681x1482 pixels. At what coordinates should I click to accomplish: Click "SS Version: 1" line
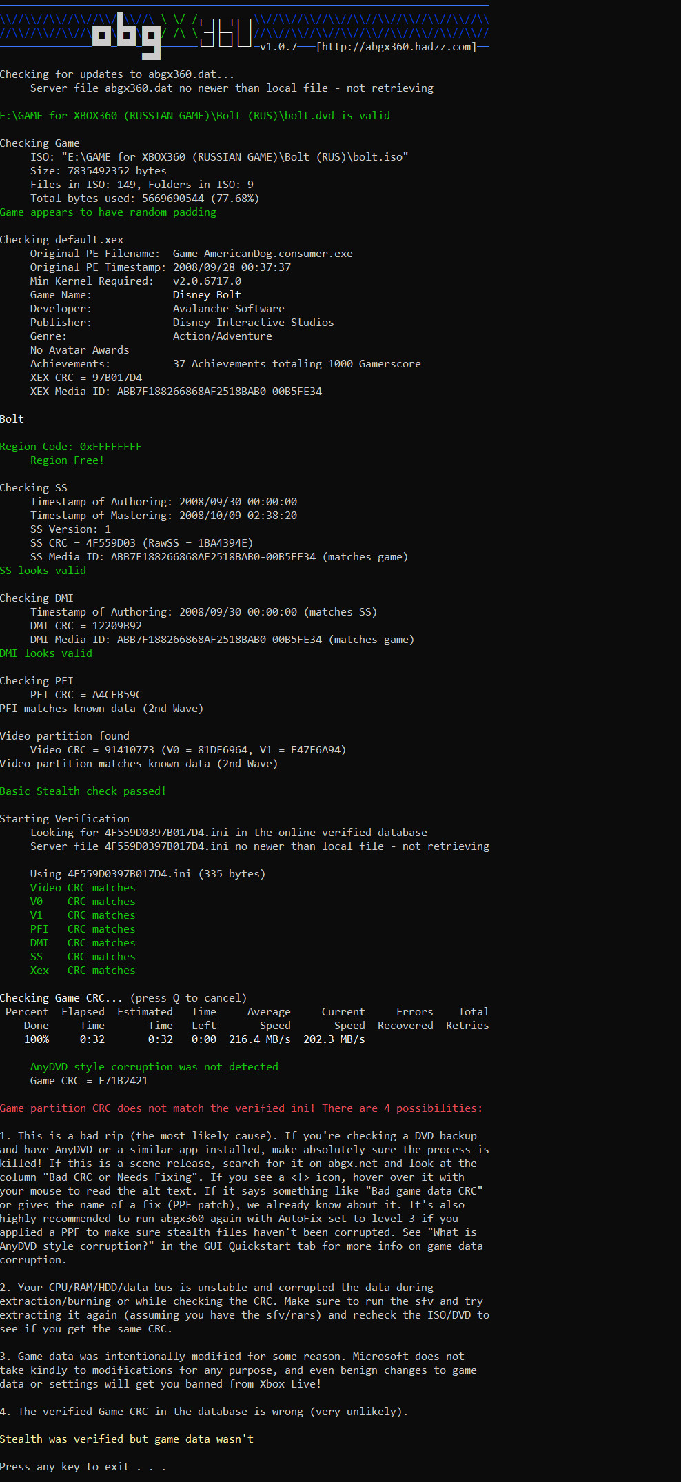point(70,529)
